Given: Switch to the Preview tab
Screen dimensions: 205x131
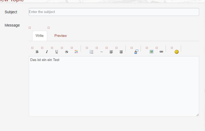Looking at the screenshot, I should [60, 36].
